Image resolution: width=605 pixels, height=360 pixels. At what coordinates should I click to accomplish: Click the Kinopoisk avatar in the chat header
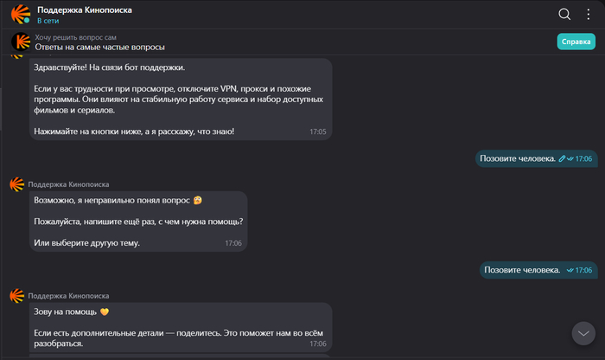click(x=19, y=14)
